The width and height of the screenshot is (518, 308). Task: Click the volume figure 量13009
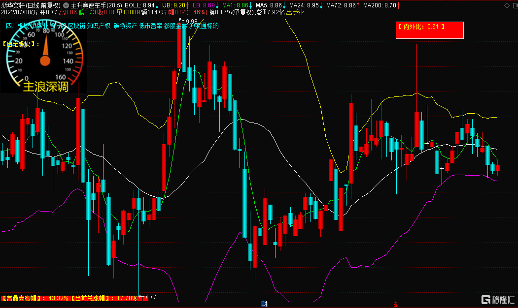point(128,12)
